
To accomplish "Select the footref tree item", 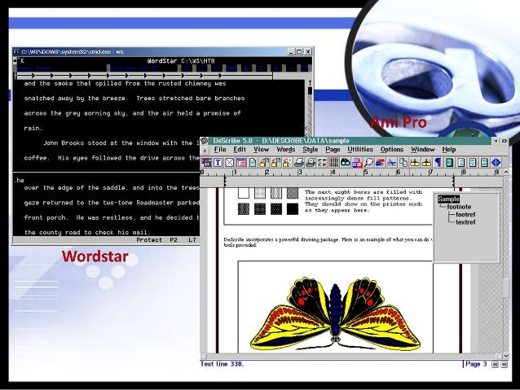I will pyautogui.click(x=465, y=214).
